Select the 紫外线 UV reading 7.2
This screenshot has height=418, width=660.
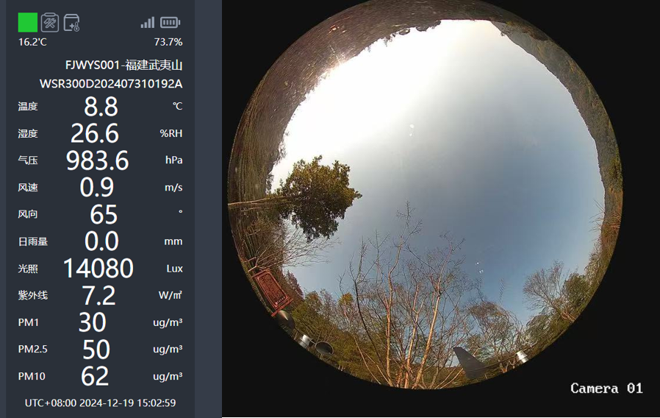coord(99,295)
